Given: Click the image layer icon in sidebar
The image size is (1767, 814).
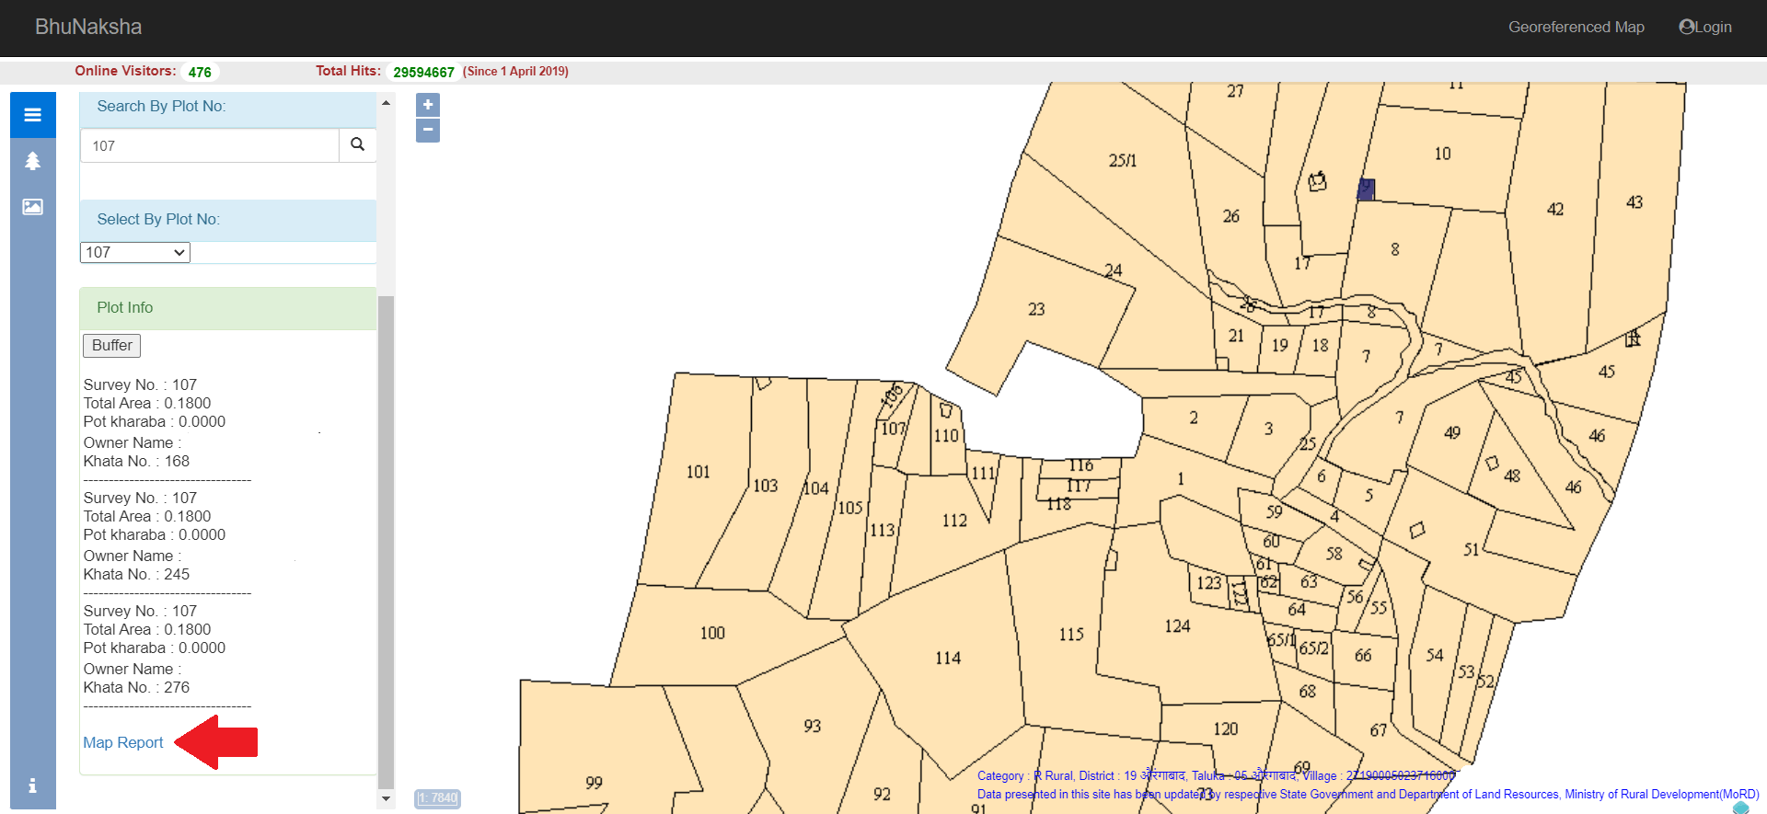Looking at the screenshot, I should [x=32, y=207].
